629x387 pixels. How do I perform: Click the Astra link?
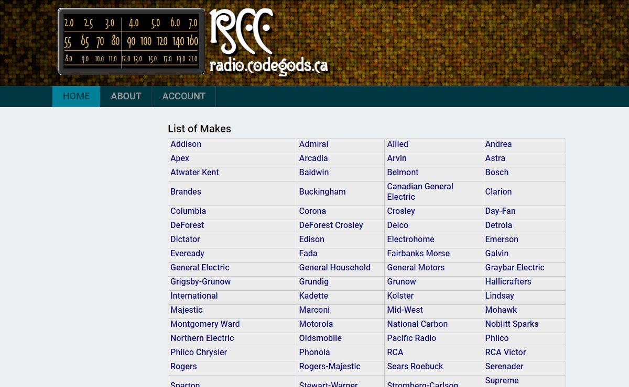[495, 158]
